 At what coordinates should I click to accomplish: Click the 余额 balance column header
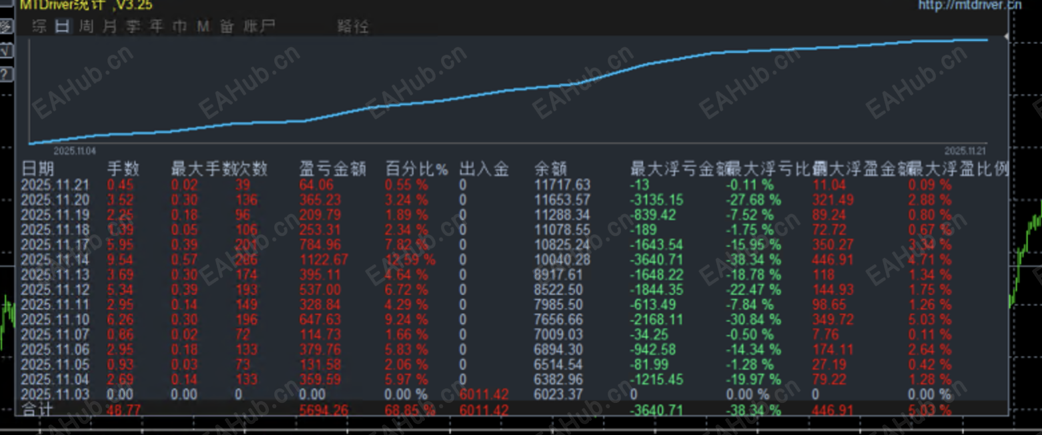550,169
